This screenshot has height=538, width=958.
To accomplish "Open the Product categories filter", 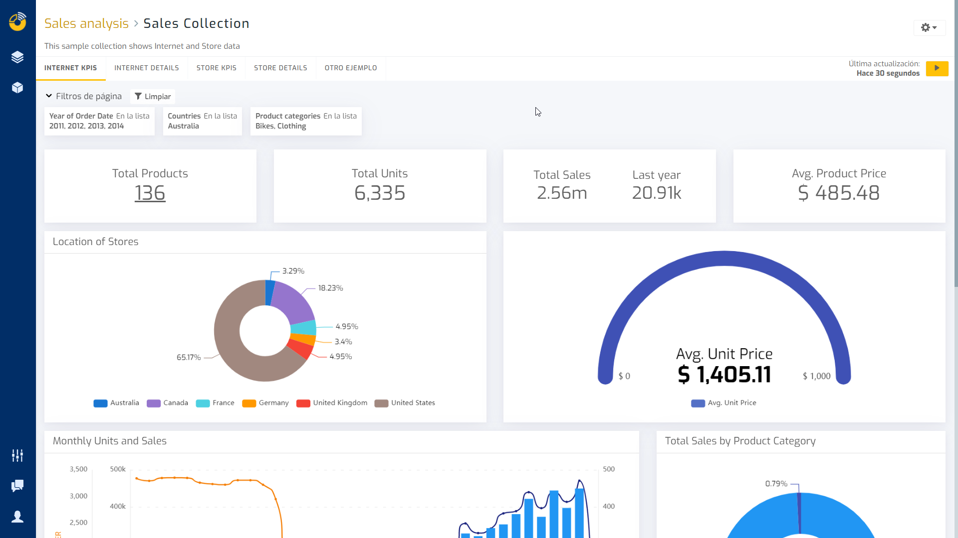I will 306,121.
